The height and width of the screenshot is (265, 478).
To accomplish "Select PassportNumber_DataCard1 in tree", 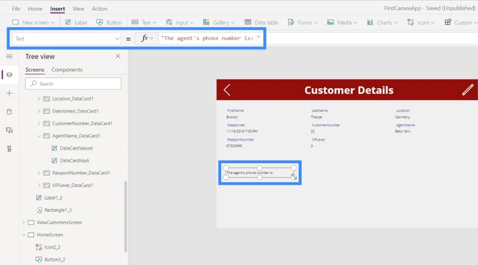I will pyautogui.click(x=81, y=173).
